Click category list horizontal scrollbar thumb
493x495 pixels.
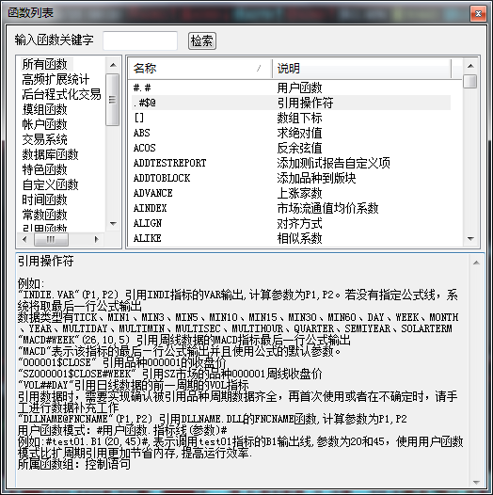51,240
